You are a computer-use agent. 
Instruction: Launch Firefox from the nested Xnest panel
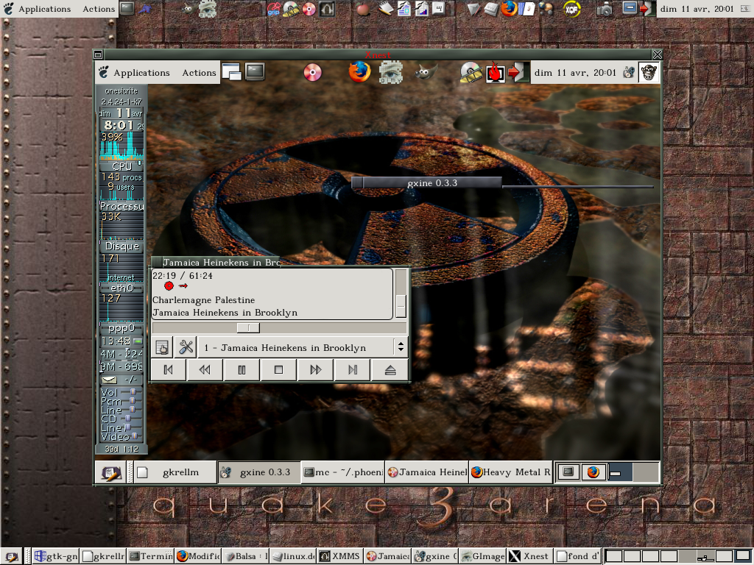point(359,72)
